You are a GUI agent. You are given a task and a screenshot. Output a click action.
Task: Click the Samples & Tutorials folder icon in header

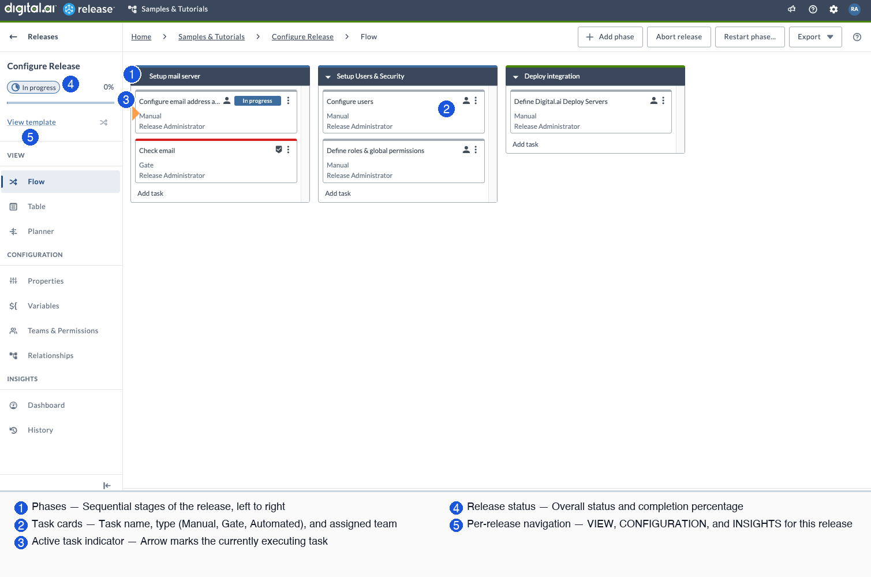(132, 9)
